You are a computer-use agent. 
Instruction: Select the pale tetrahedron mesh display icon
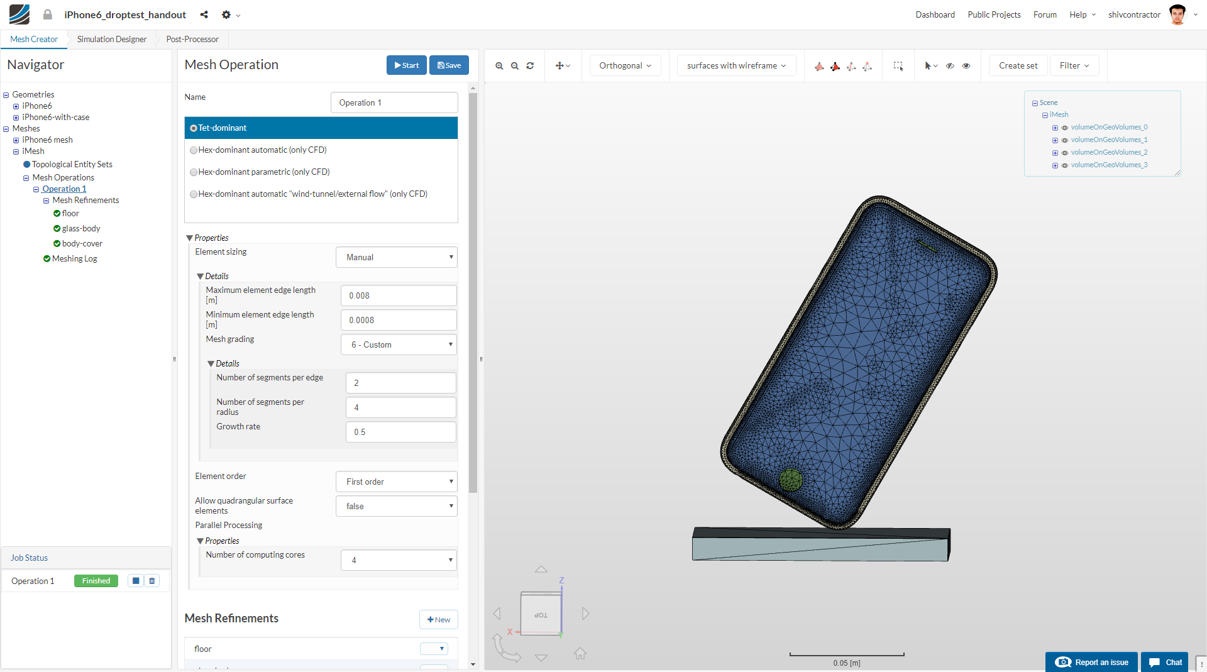tap(819, 66)
